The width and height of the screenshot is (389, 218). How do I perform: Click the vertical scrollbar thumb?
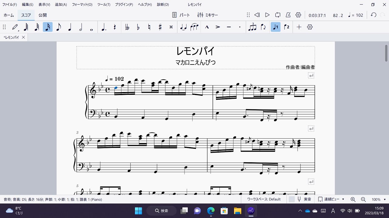point(386,53)
